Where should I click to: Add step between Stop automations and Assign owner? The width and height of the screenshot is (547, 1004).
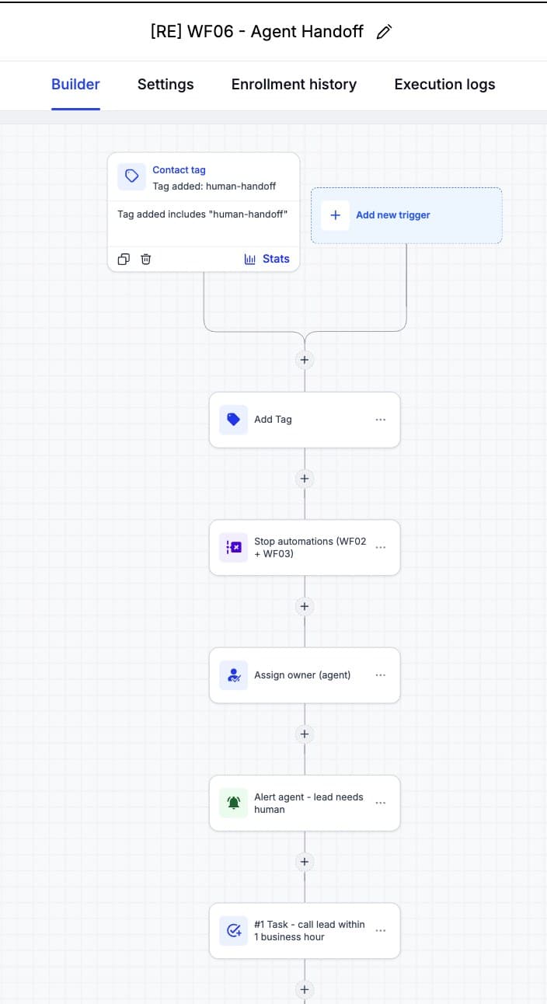tap(305, 606)
